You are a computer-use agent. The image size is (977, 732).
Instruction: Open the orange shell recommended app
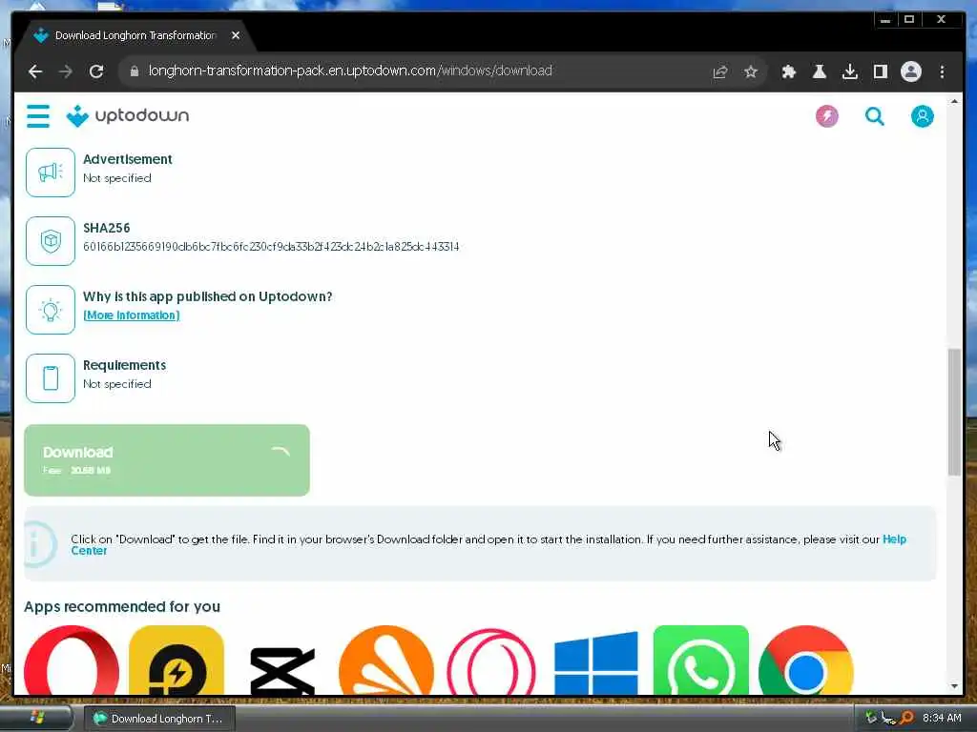click(x=386, y=660)
